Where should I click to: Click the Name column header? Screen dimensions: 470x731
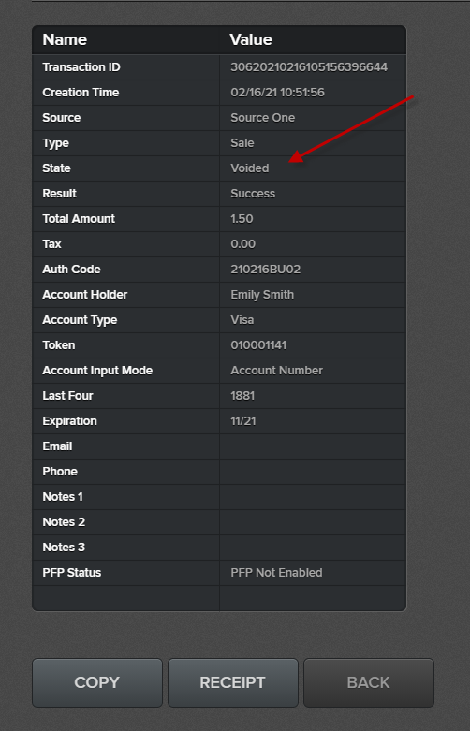(x=65, y=39)
